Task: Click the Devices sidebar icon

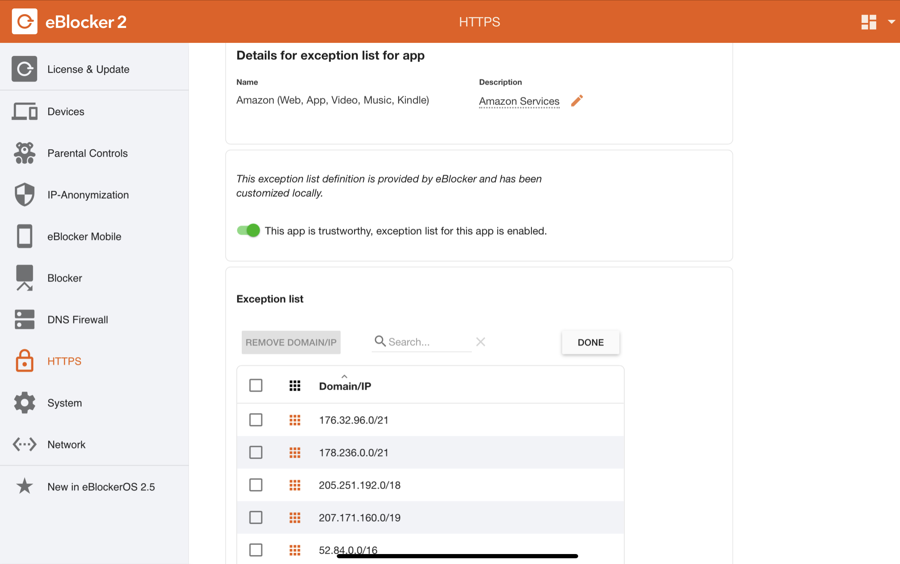Action: pos(25,111)
